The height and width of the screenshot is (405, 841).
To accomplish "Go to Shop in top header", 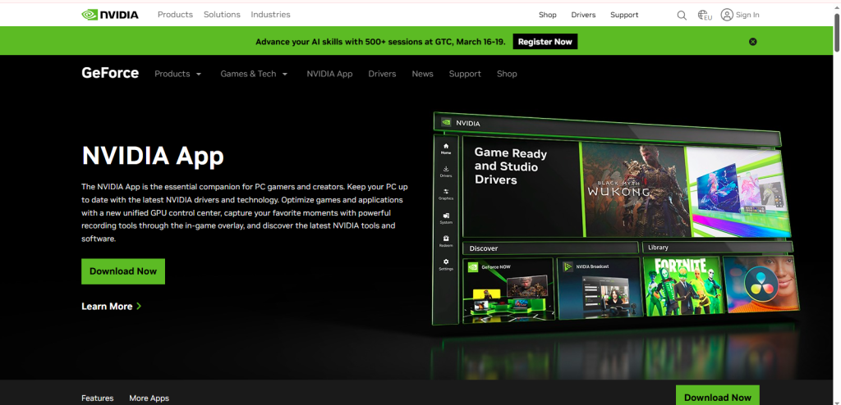I will point(548,15).
